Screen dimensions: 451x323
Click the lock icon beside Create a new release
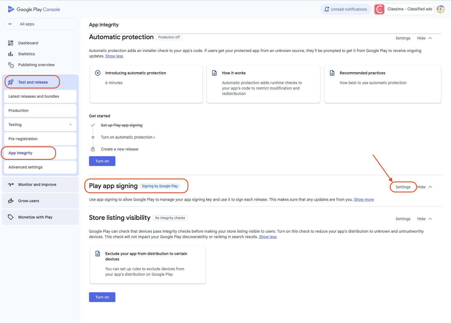point(93,149)
